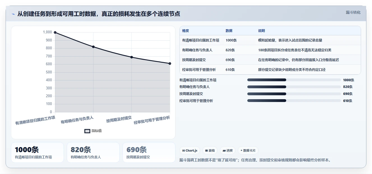Image resolution: width=372 pixels, height=174 pixels.
Task: Click table cell 有清晰项目归属的工作项
Action: (x=201, y=40)
